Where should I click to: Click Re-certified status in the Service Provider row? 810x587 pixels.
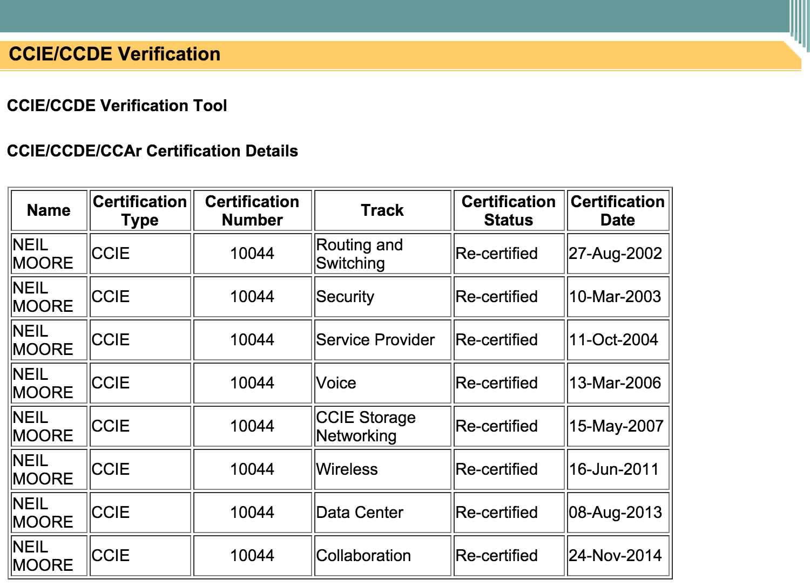coord(497,340)
